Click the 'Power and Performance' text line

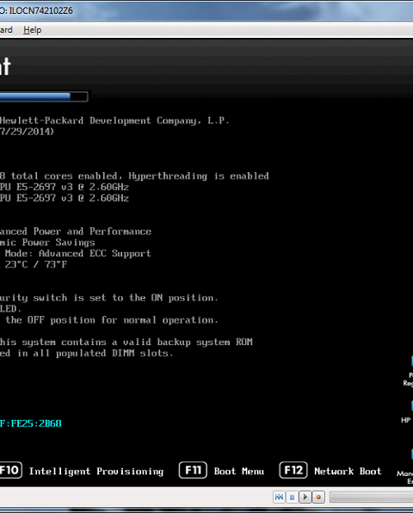pyautogui.click(x=92, y=232)
